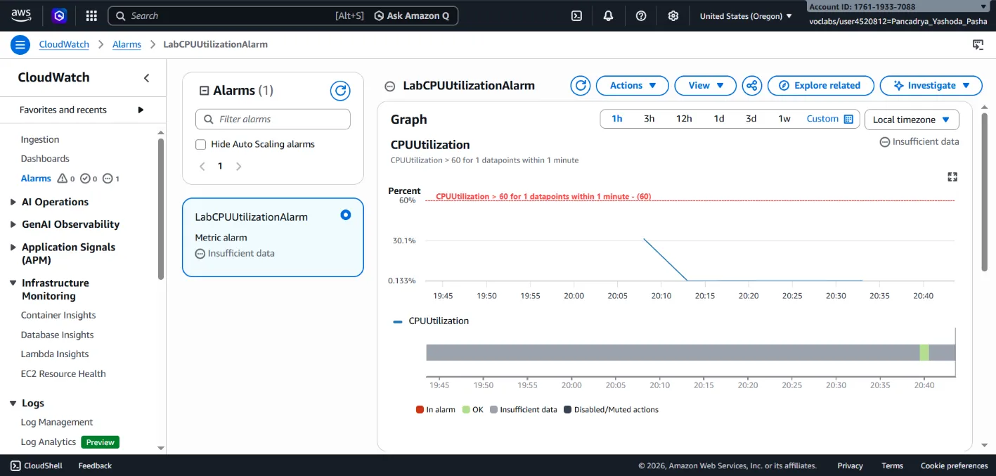Open the settings gear icon
The image size is (996, 476).
pyautogui.click(x=673, y=15)
